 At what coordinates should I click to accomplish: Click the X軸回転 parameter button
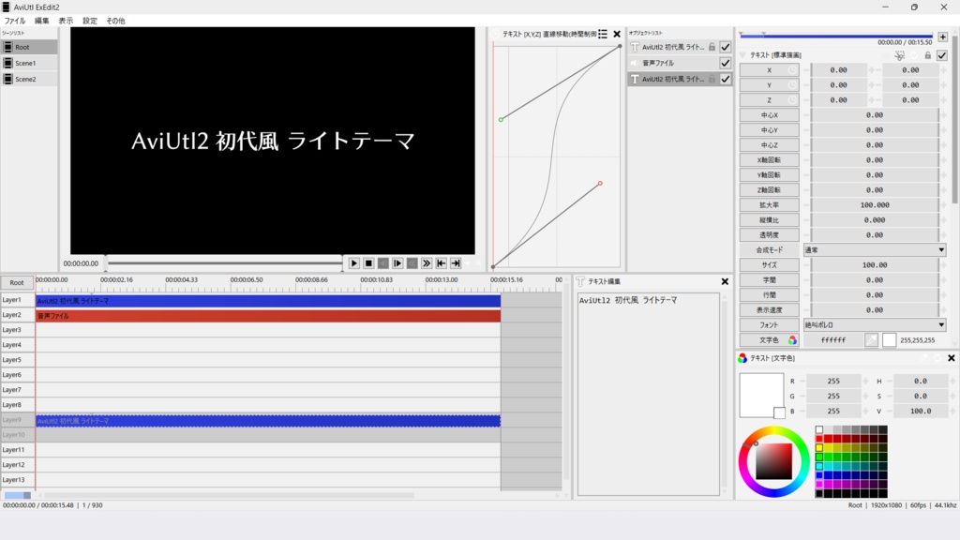769,159
